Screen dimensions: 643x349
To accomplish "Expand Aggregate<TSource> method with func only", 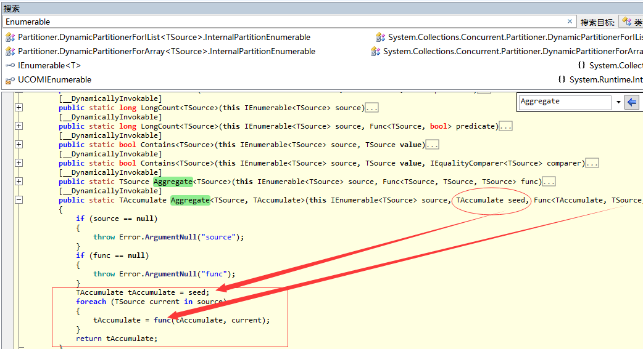I will pyautogui.click(x=19, y=181).
